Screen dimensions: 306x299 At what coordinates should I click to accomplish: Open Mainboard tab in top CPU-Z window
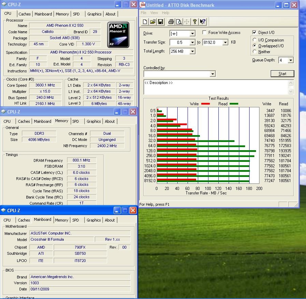tap(43, 14)
